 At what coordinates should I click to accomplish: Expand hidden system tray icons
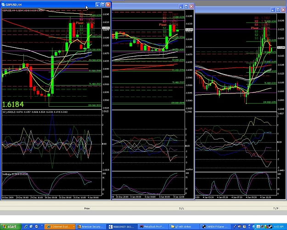(x=254, y=227)
